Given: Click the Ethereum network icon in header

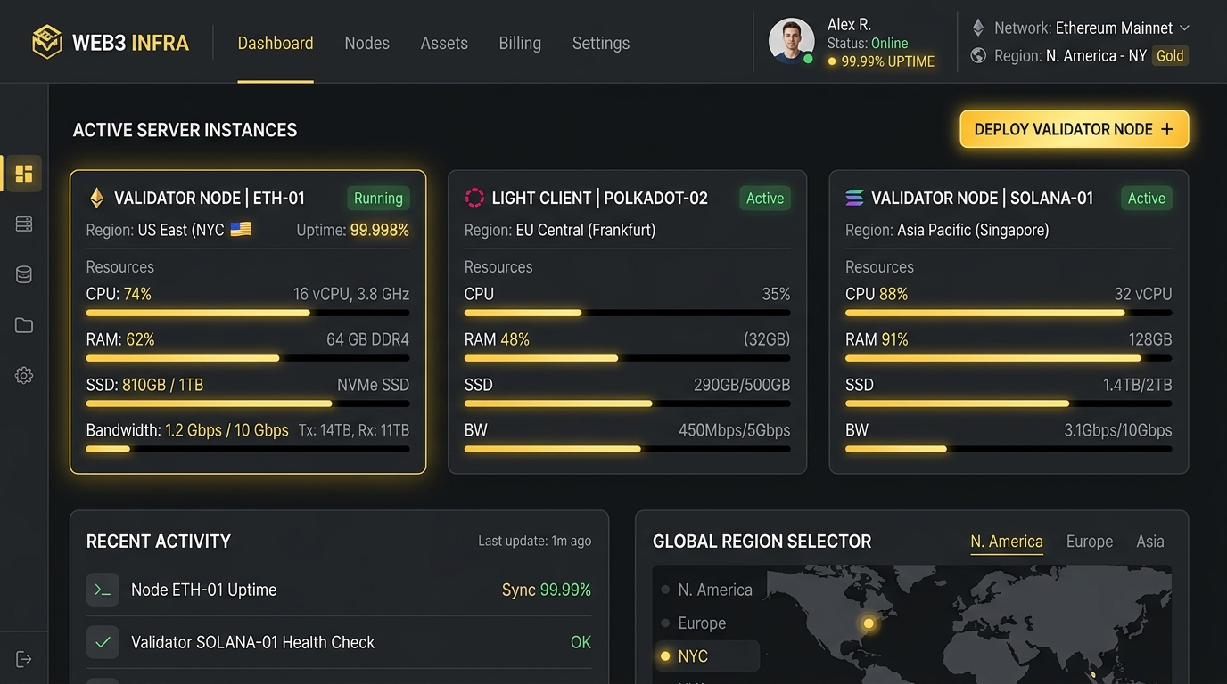Looking at the screenshot, I should pos(978,28).
